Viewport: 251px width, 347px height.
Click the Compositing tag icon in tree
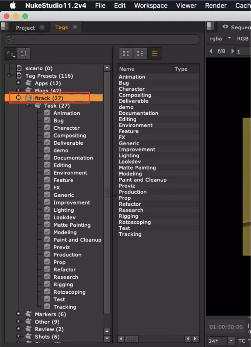(47, 135)
